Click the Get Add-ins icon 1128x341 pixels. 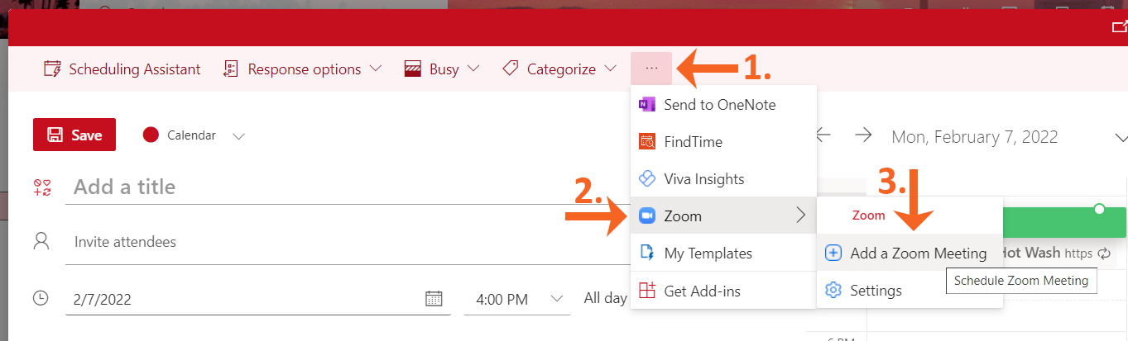click(x=647, y=291)
